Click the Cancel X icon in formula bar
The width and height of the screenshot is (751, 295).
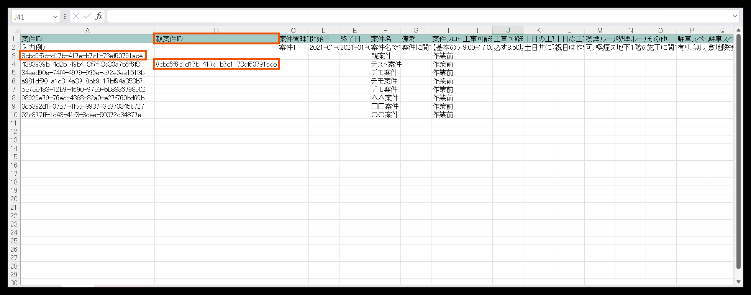pos(76,16)
